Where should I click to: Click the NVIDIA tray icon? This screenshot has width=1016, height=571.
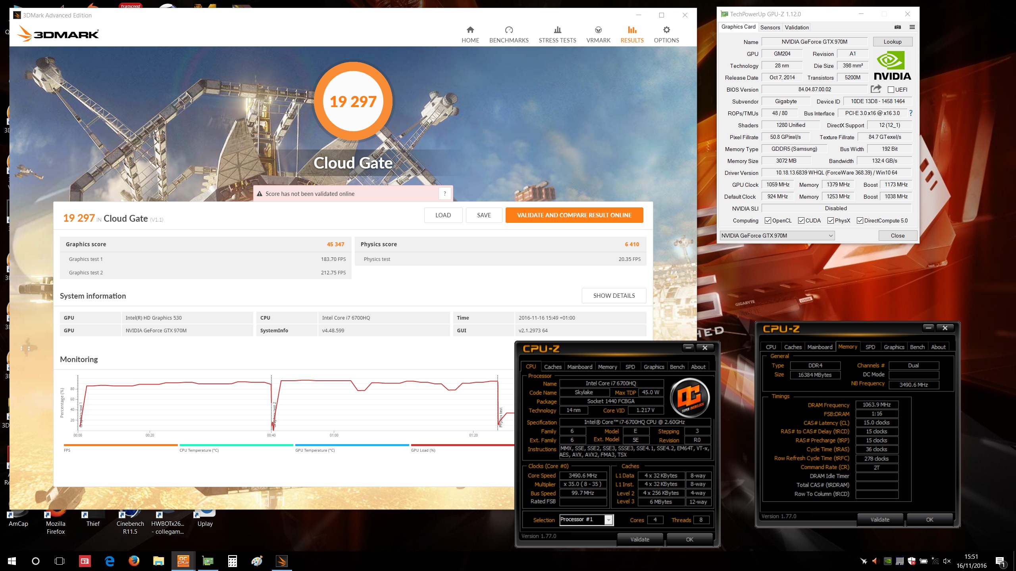pyautogui.click(x=888, y=561)
